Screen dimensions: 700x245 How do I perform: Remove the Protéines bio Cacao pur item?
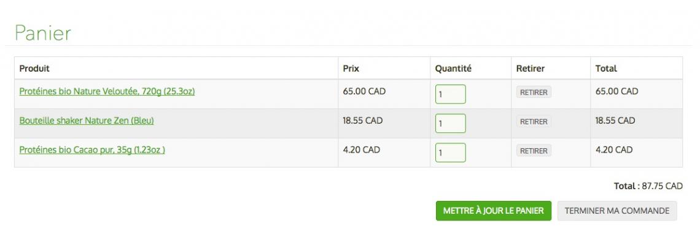[533, 151]
